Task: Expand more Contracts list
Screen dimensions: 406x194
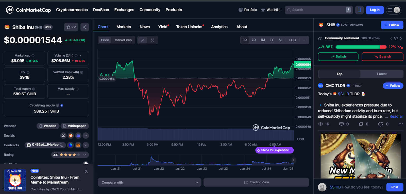Action: point(86,145)
